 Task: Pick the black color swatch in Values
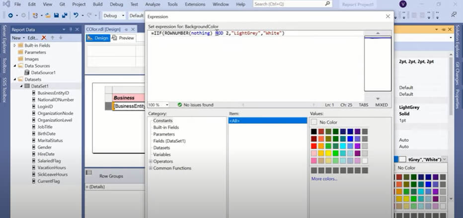pyautogui.click(x=313, y=131)
